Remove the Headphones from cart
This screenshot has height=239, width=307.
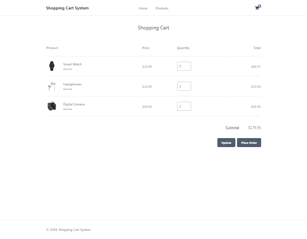[x=68, y=89]
